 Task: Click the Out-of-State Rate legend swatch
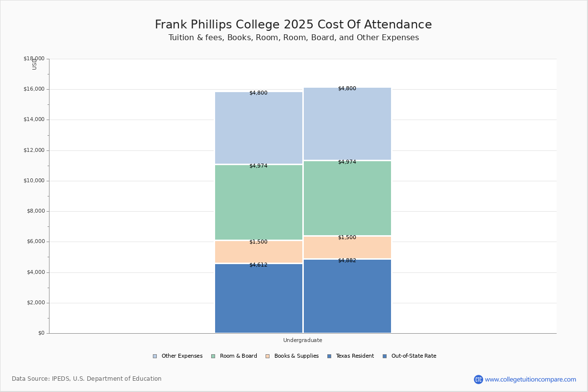[x=385, y=356]
